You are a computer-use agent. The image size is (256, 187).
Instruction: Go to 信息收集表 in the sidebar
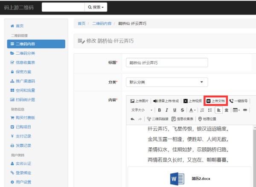tap(25, 62)
